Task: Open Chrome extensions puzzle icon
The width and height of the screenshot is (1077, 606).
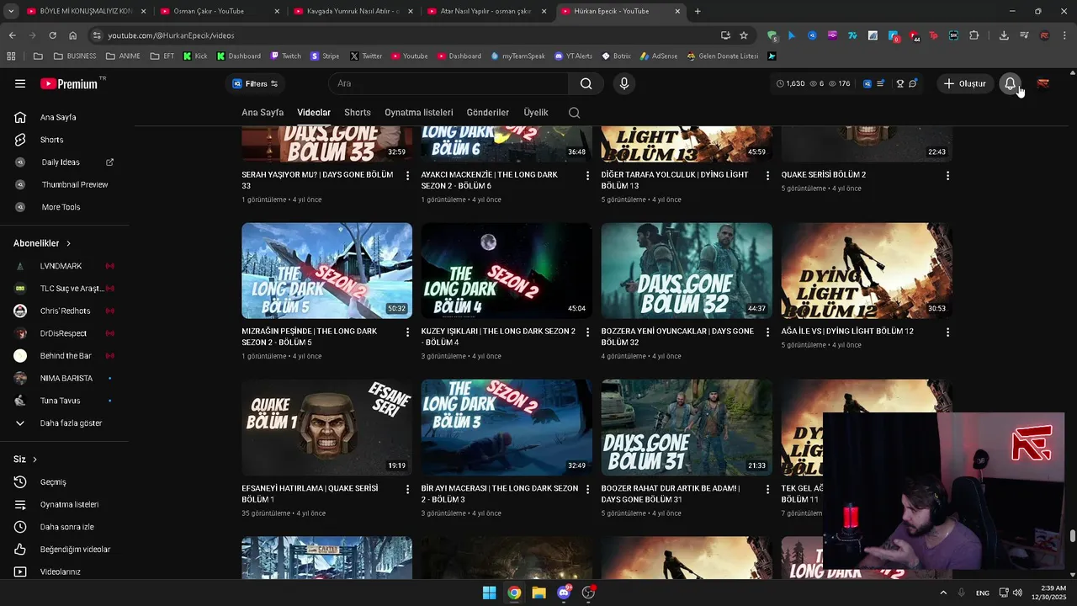Action: click(x=974, y=35)
